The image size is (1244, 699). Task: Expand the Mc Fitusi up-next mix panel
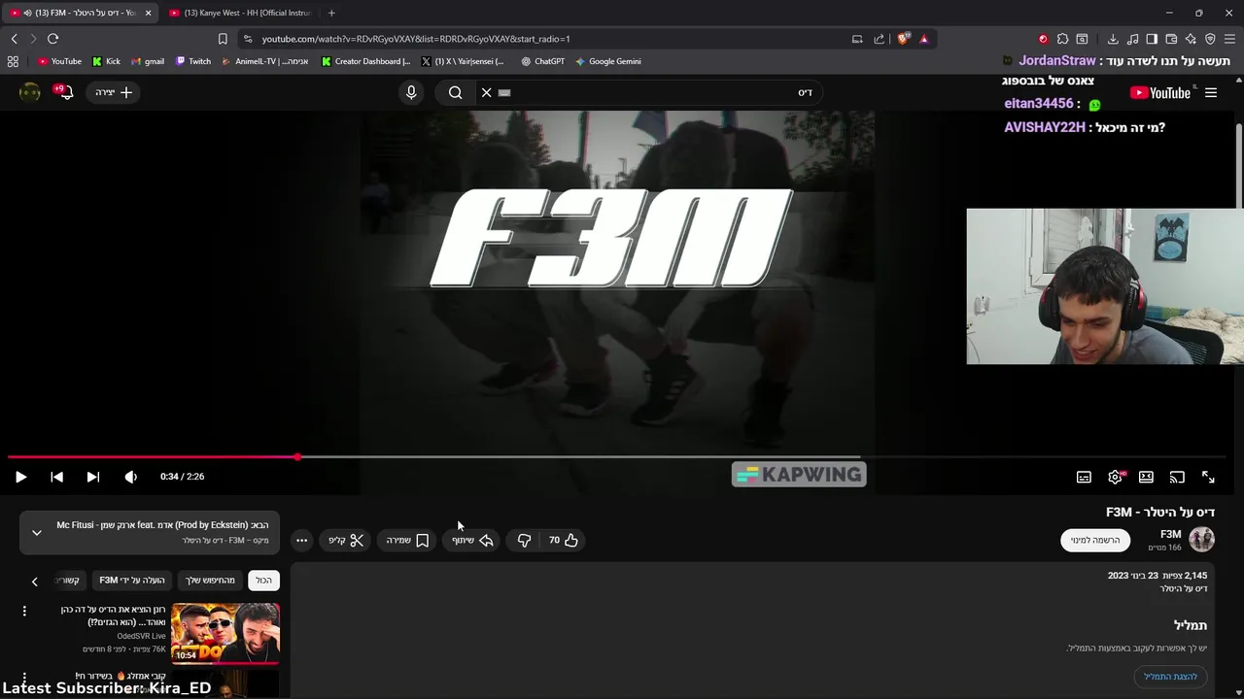[37, 532]
